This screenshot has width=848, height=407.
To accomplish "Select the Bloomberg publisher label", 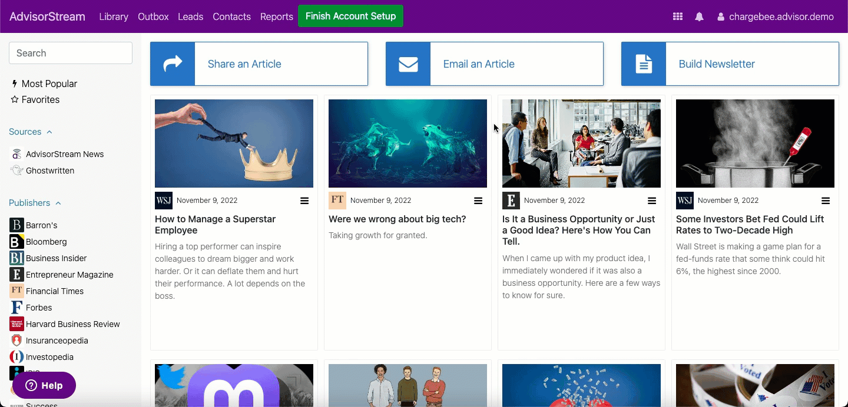I will (x=47, y=242).
